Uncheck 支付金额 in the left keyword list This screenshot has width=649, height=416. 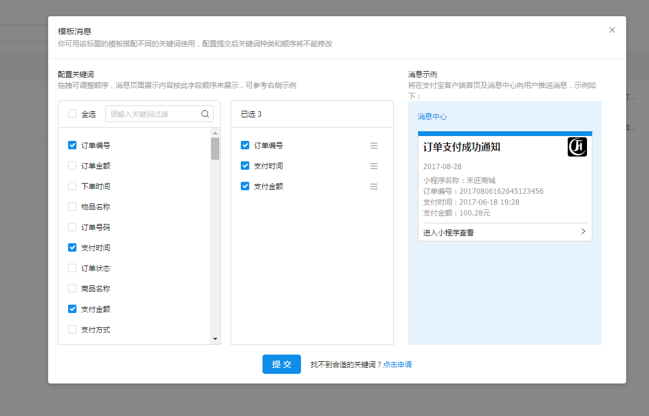coord(72,309)
